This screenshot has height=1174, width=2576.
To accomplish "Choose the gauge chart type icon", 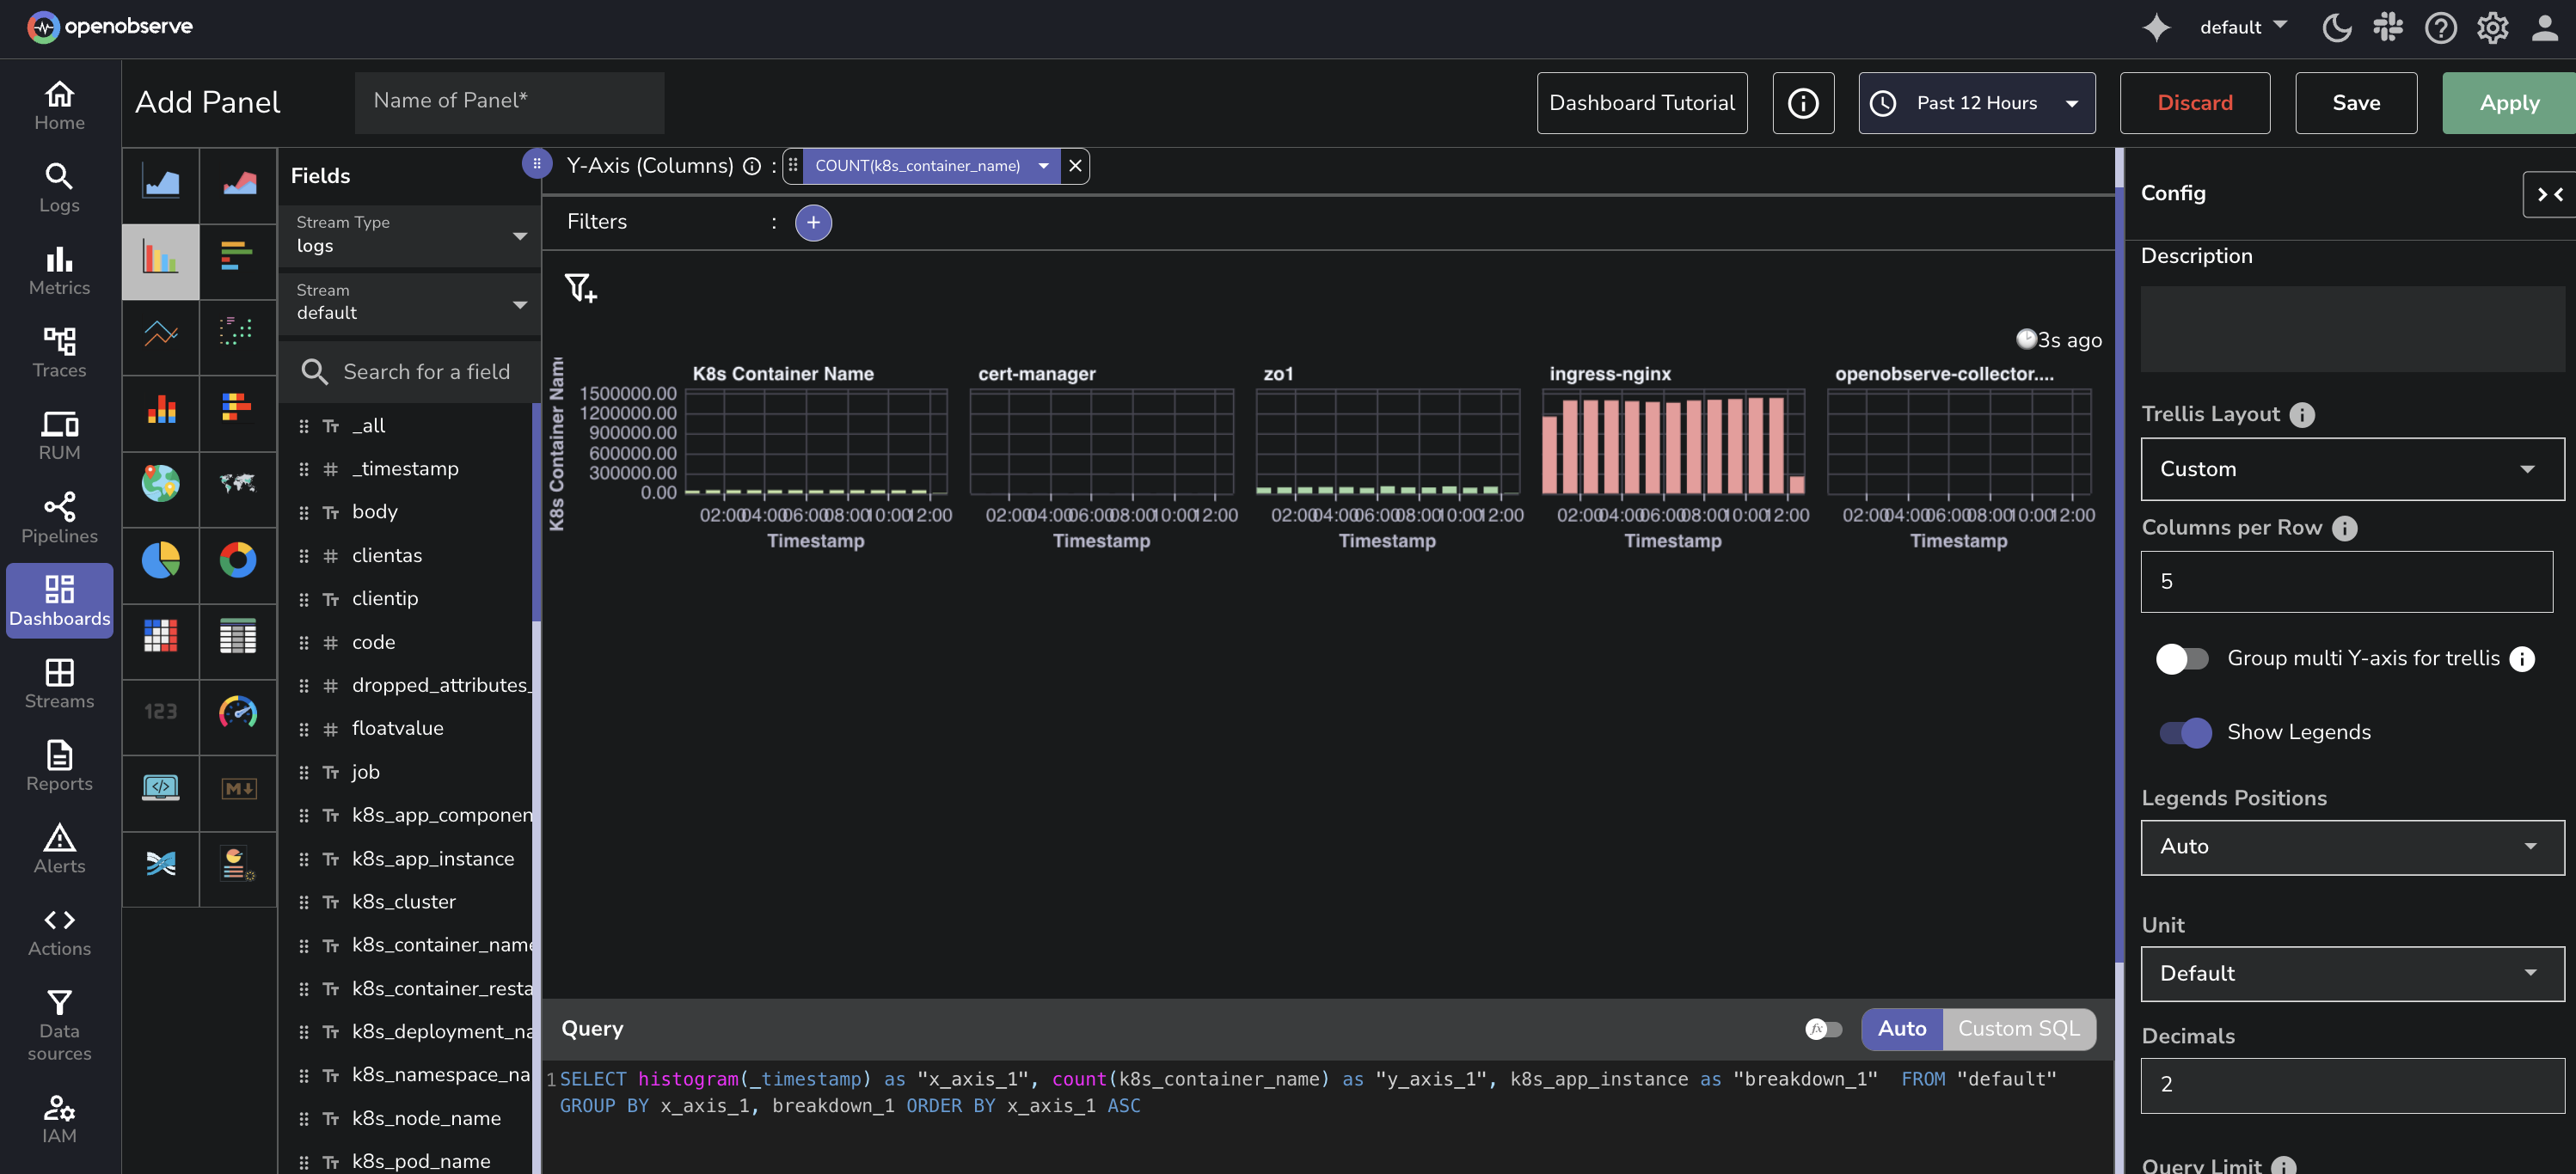I will pos(238,712).
